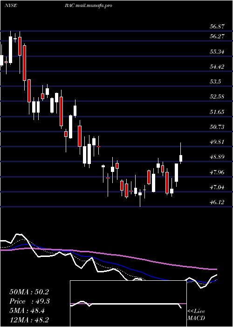The width and height of the screenshot is (233, 327).
Task: Select the 52.58 price level label
Action: (x=217, y=97)
